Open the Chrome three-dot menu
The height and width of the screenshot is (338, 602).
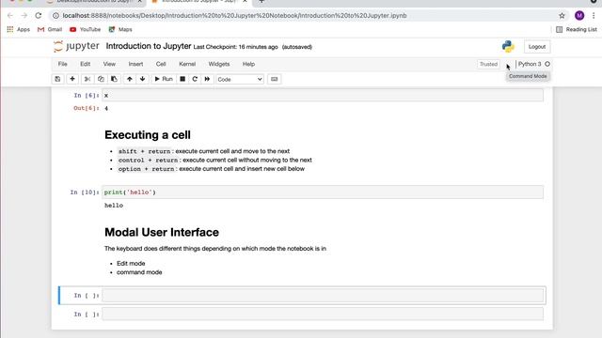point(594,16)
